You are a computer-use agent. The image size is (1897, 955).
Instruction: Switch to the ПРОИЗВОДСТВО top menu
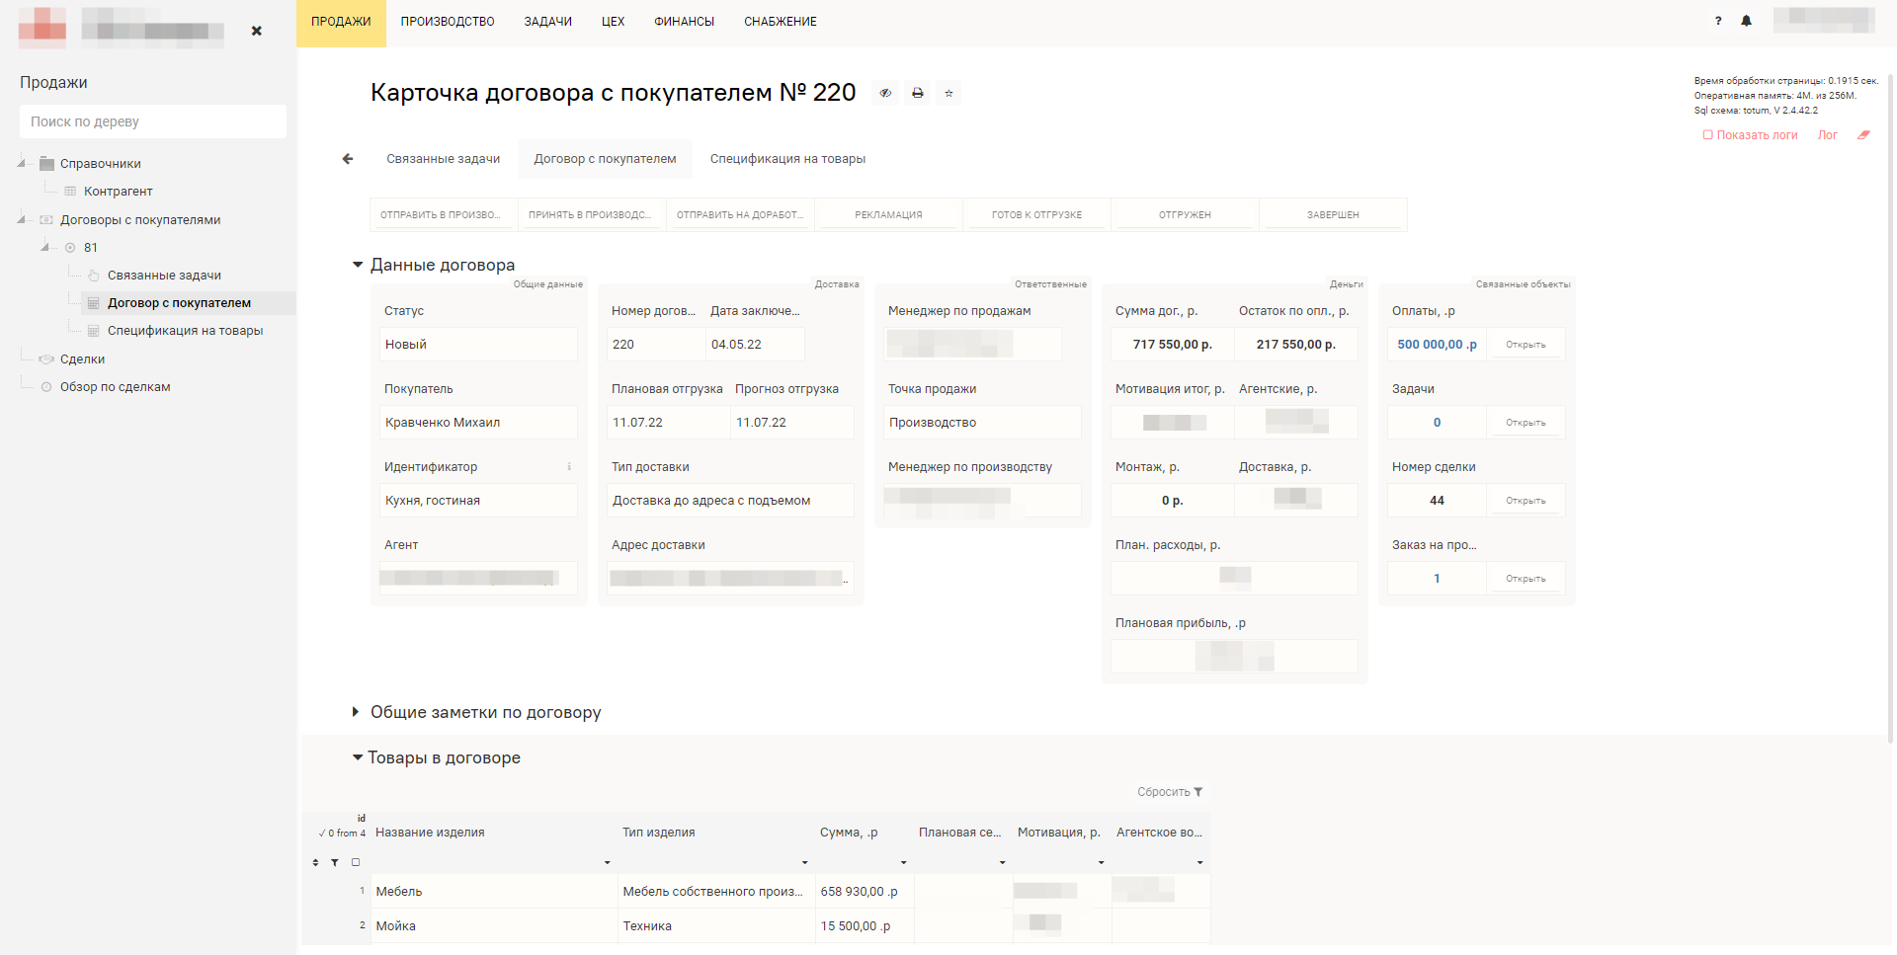tap(448, 22)
